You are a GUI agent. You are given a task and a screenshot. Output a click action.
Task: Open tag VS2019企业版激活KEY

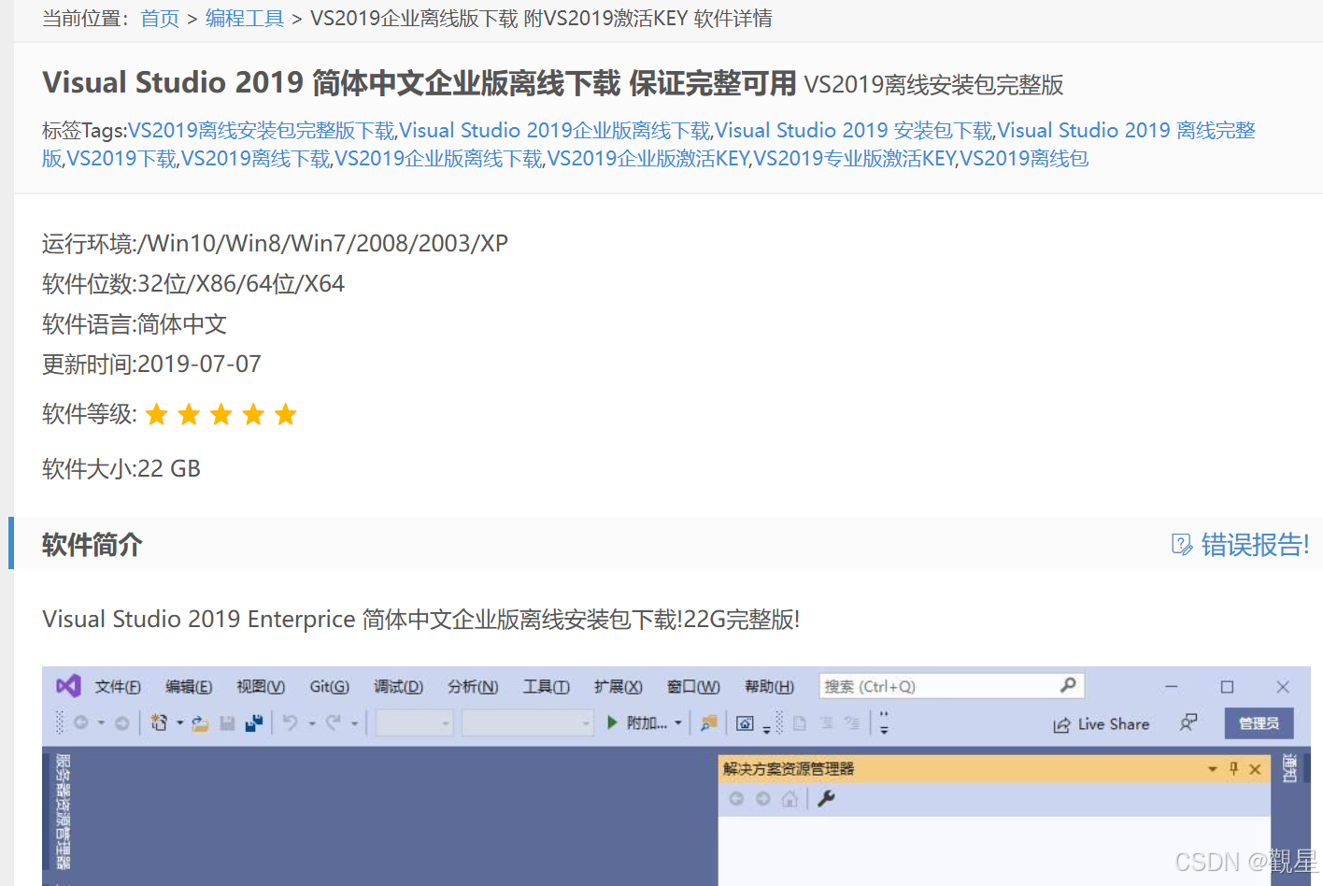tap(648, 159)
